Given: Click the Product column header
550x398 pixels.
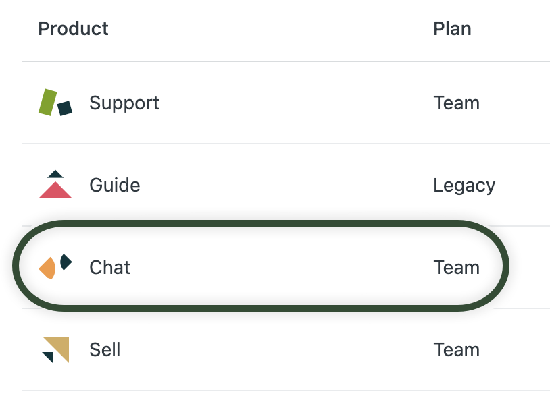Looking at the screenshot, I should coord(73,28).
